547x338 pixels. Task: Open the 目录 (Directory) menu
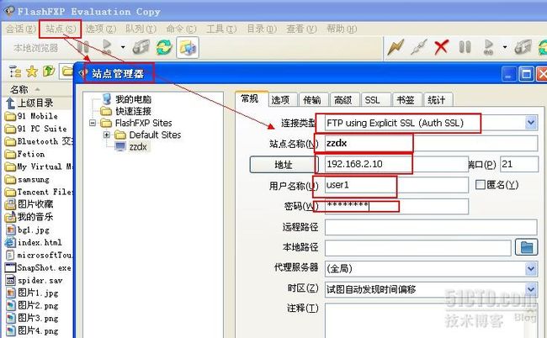[x=262, y=29]
